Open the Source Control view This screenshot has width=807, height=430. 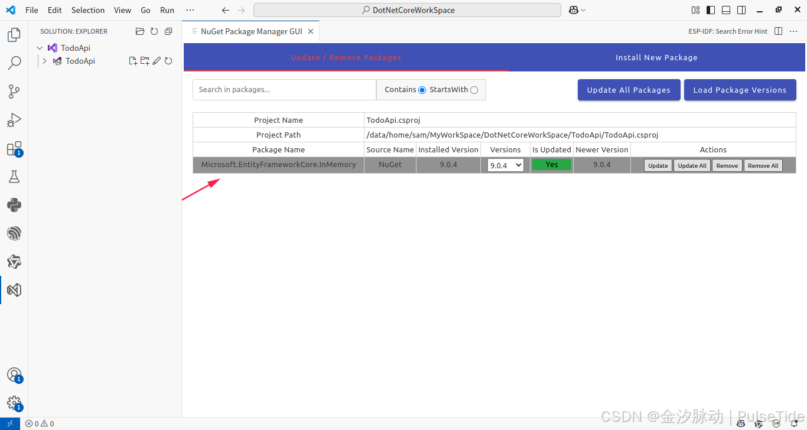pyautogui.click(x=14, y=92)
